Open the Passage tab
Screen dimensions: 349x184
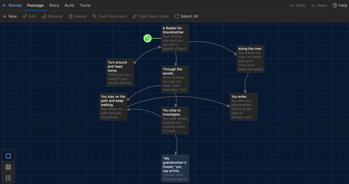pos(35,5)
